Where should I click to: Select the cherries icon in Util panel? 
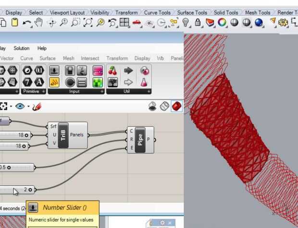(x=112, y=70)
